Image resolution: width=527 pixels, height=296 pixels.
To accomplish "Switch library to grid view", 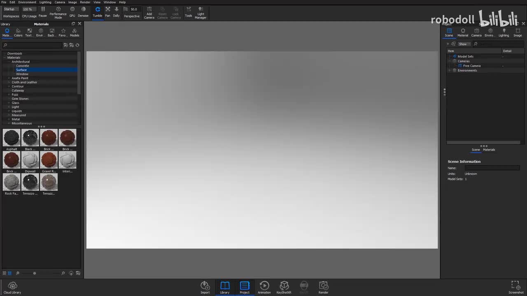I will point(9,273).
